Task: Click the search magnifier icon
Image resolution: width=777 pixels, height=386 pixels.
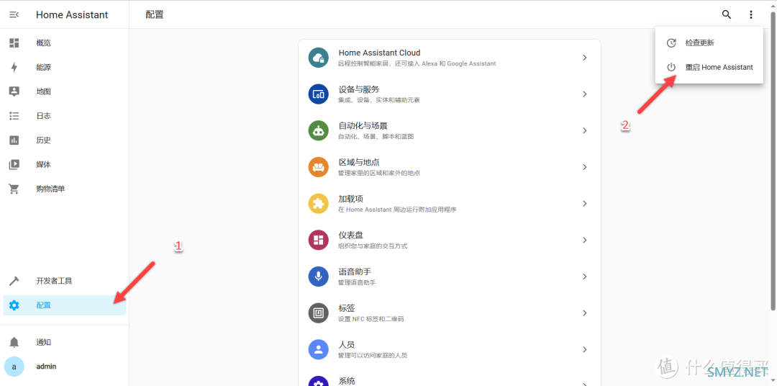Action: pos(727,14)
